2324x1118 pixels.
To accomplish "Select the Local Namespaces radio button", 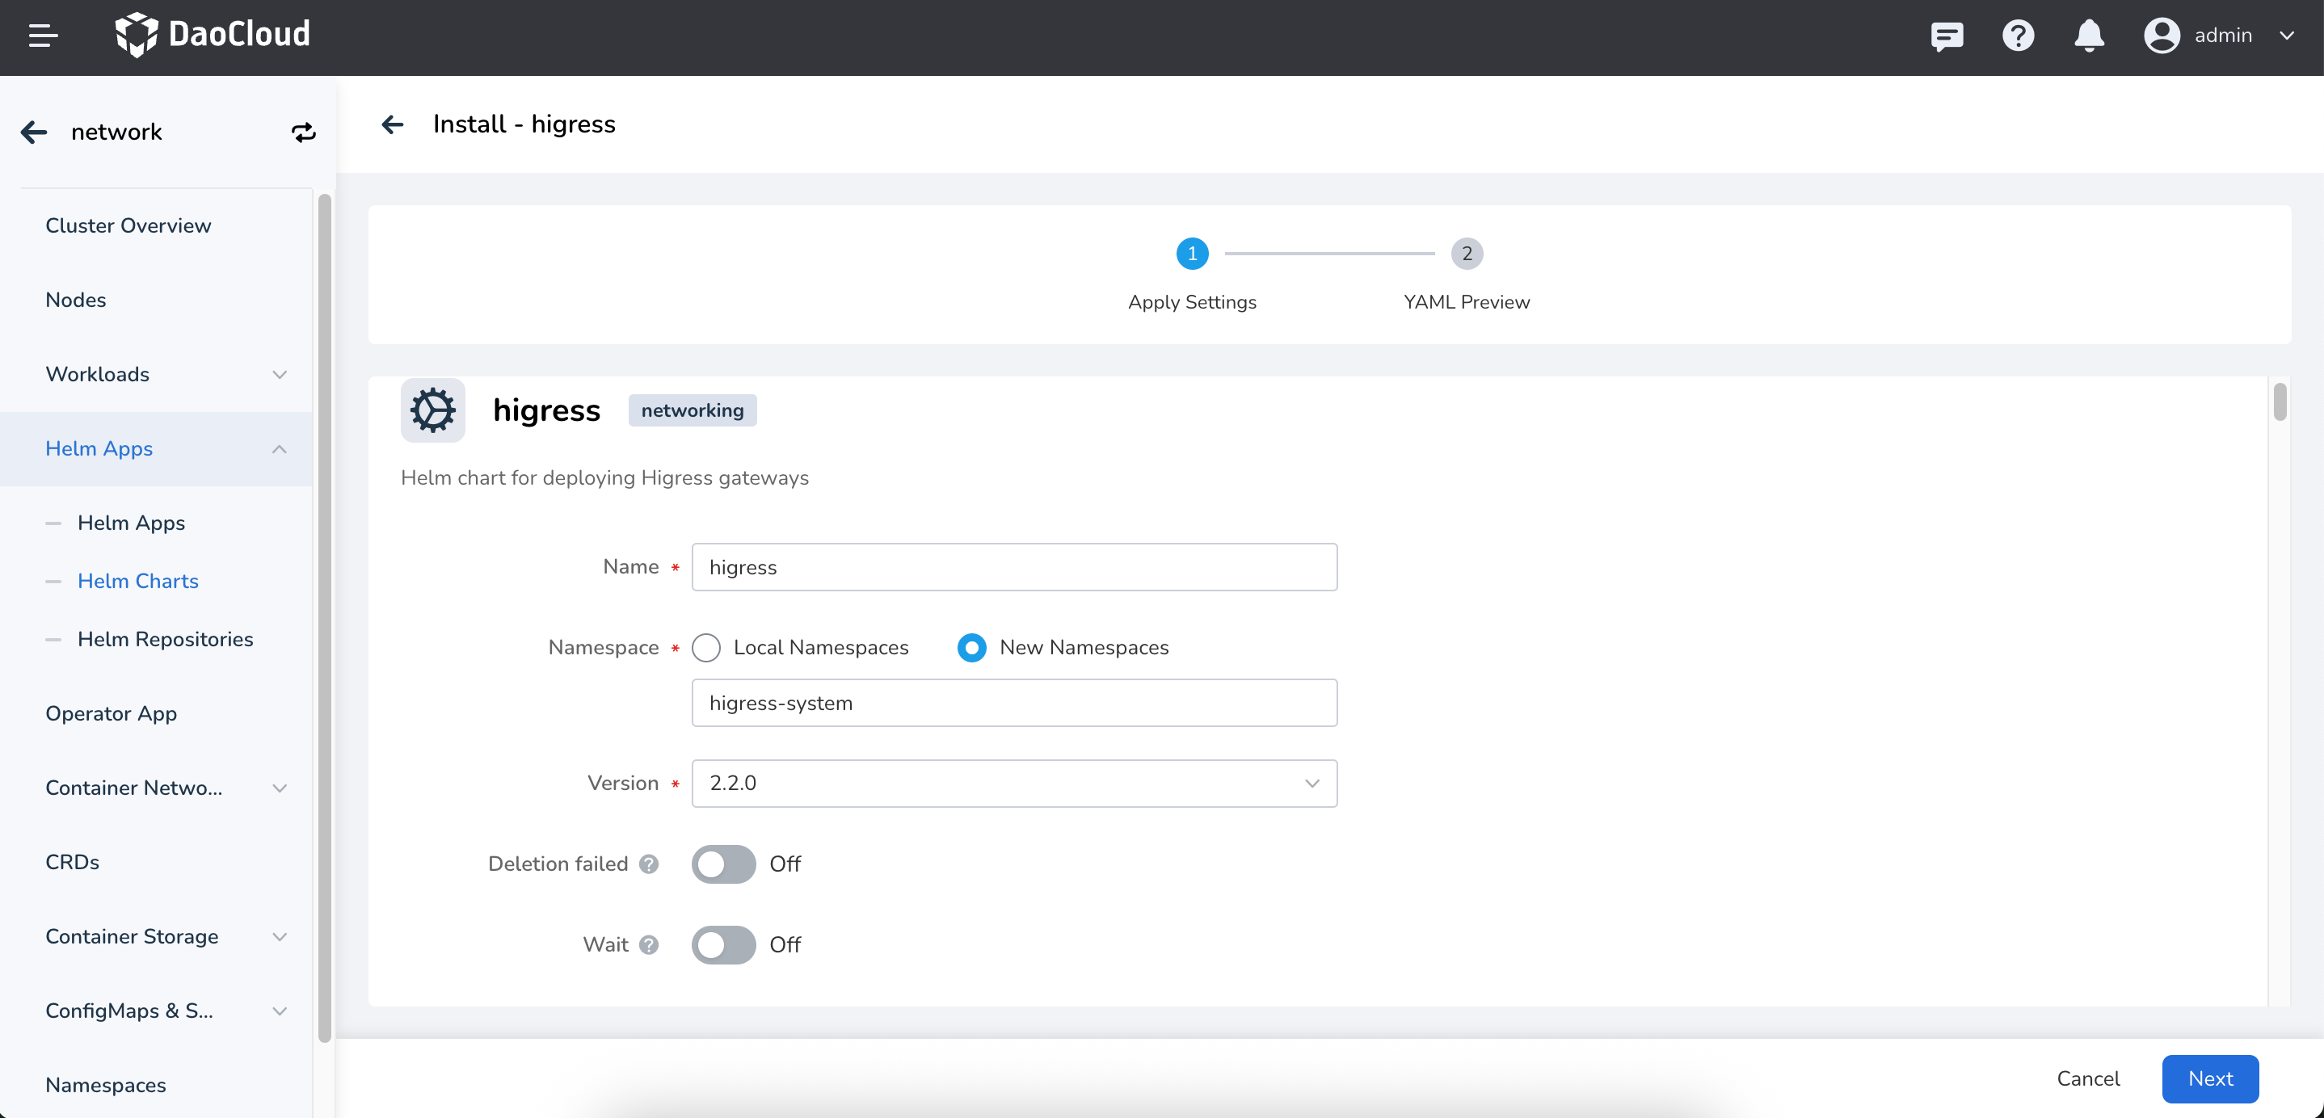I will (x=705, y=647).
